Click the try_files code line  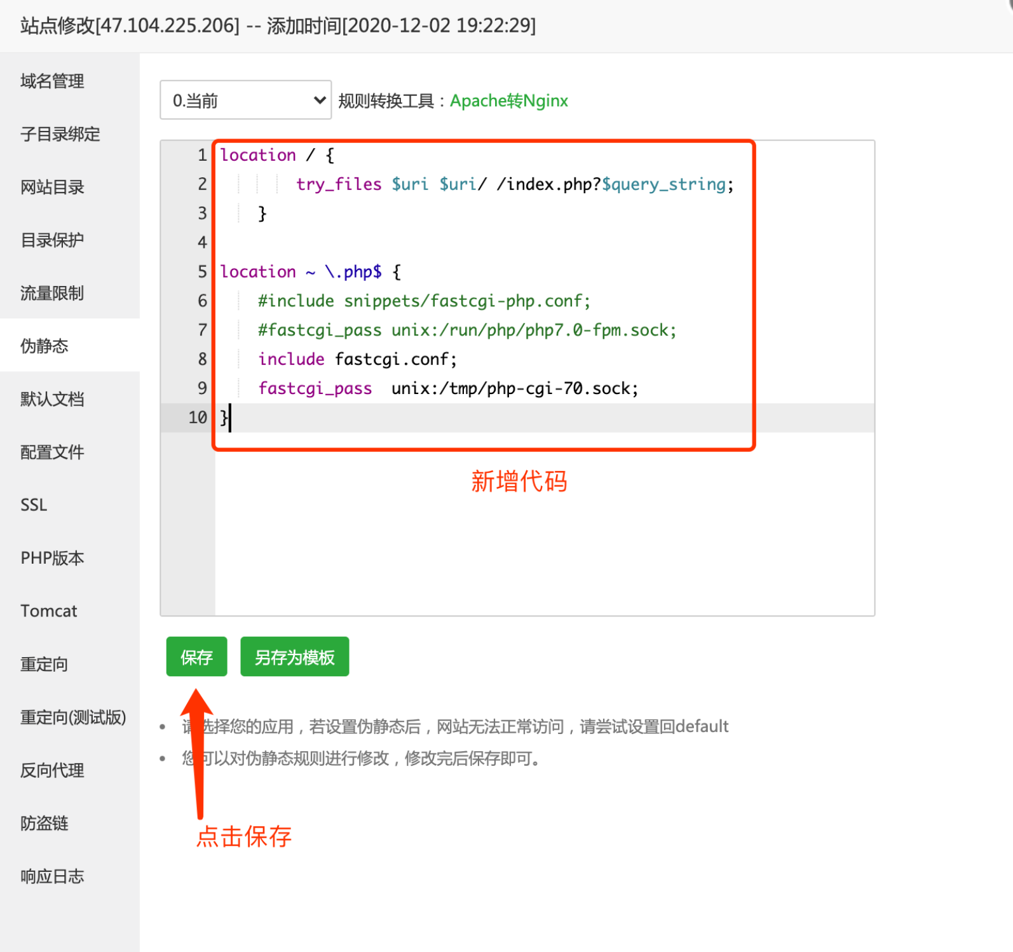[x=515, y=184]
